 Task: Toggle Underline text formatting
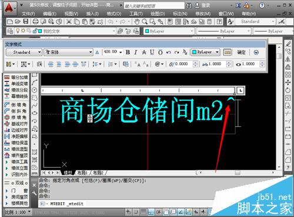[x=152, y=52]
